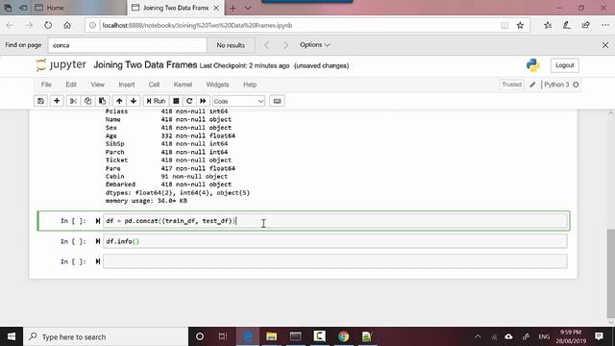Run cell icon beside pd.concat line

tap(98, 221)
